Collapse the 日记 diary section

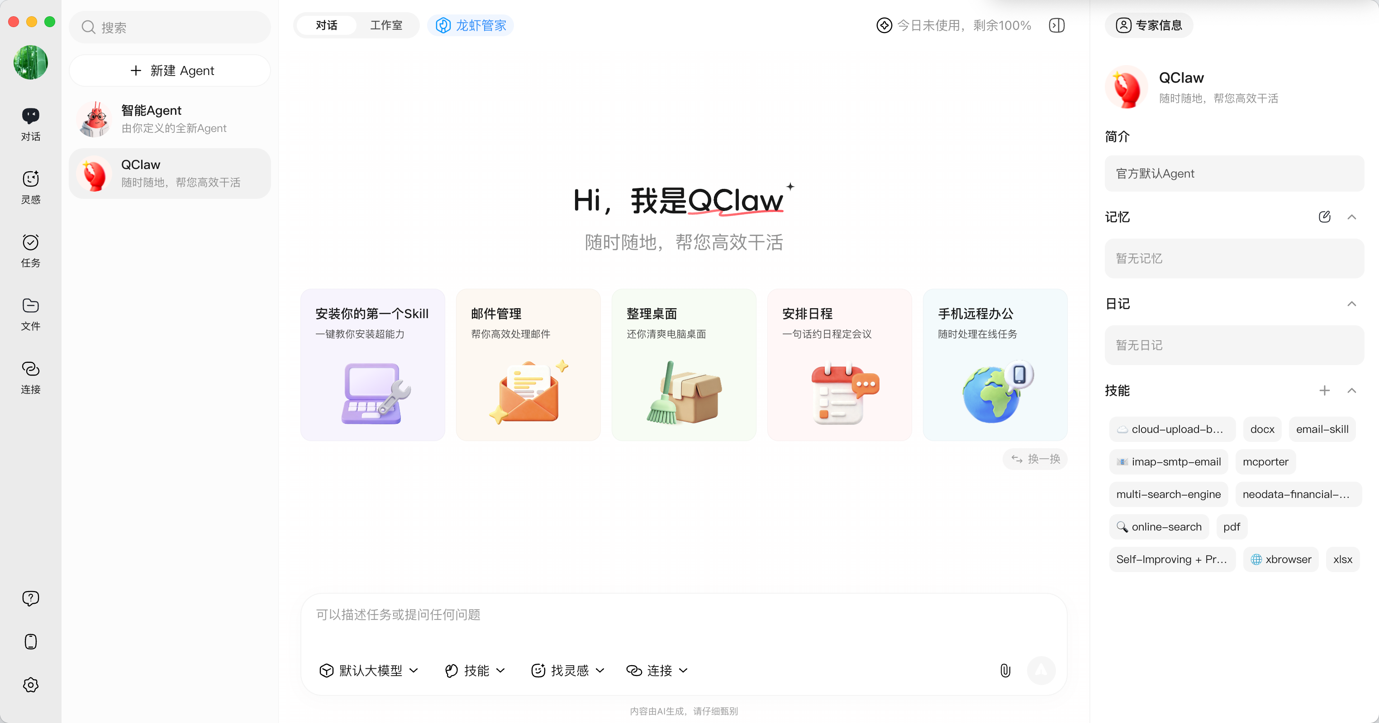[x=1351, y=304]
